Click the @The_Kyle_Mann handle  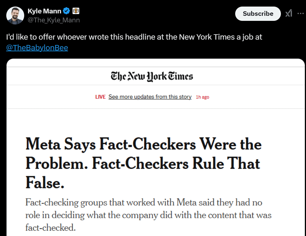coord(53,20)
